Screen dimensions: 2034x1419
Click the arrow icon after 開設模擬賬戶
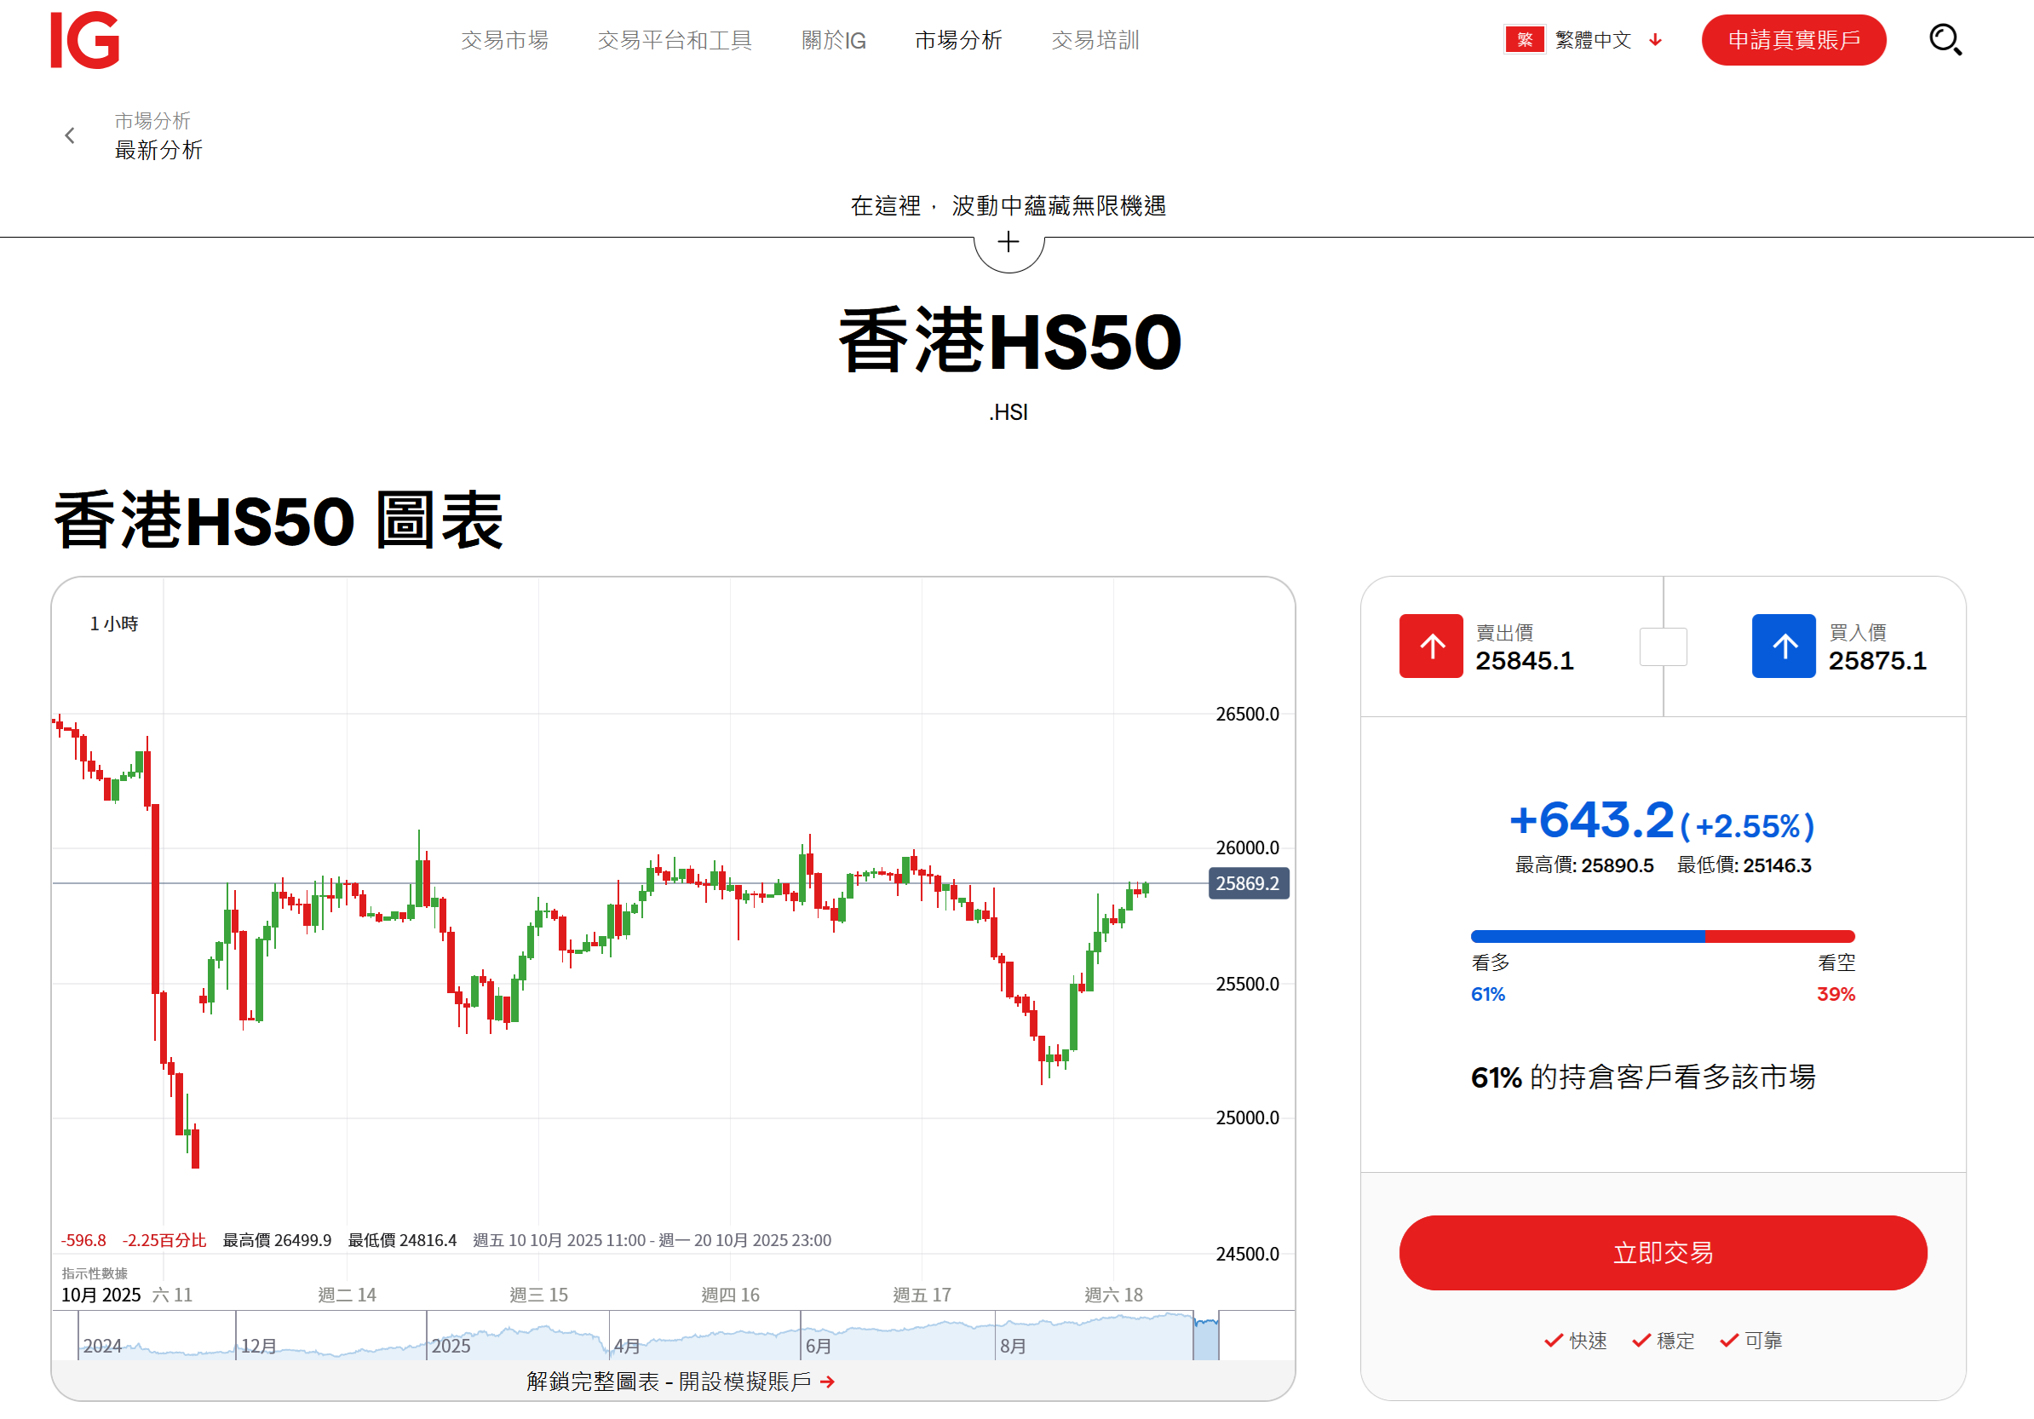(x=827, y=1382)
